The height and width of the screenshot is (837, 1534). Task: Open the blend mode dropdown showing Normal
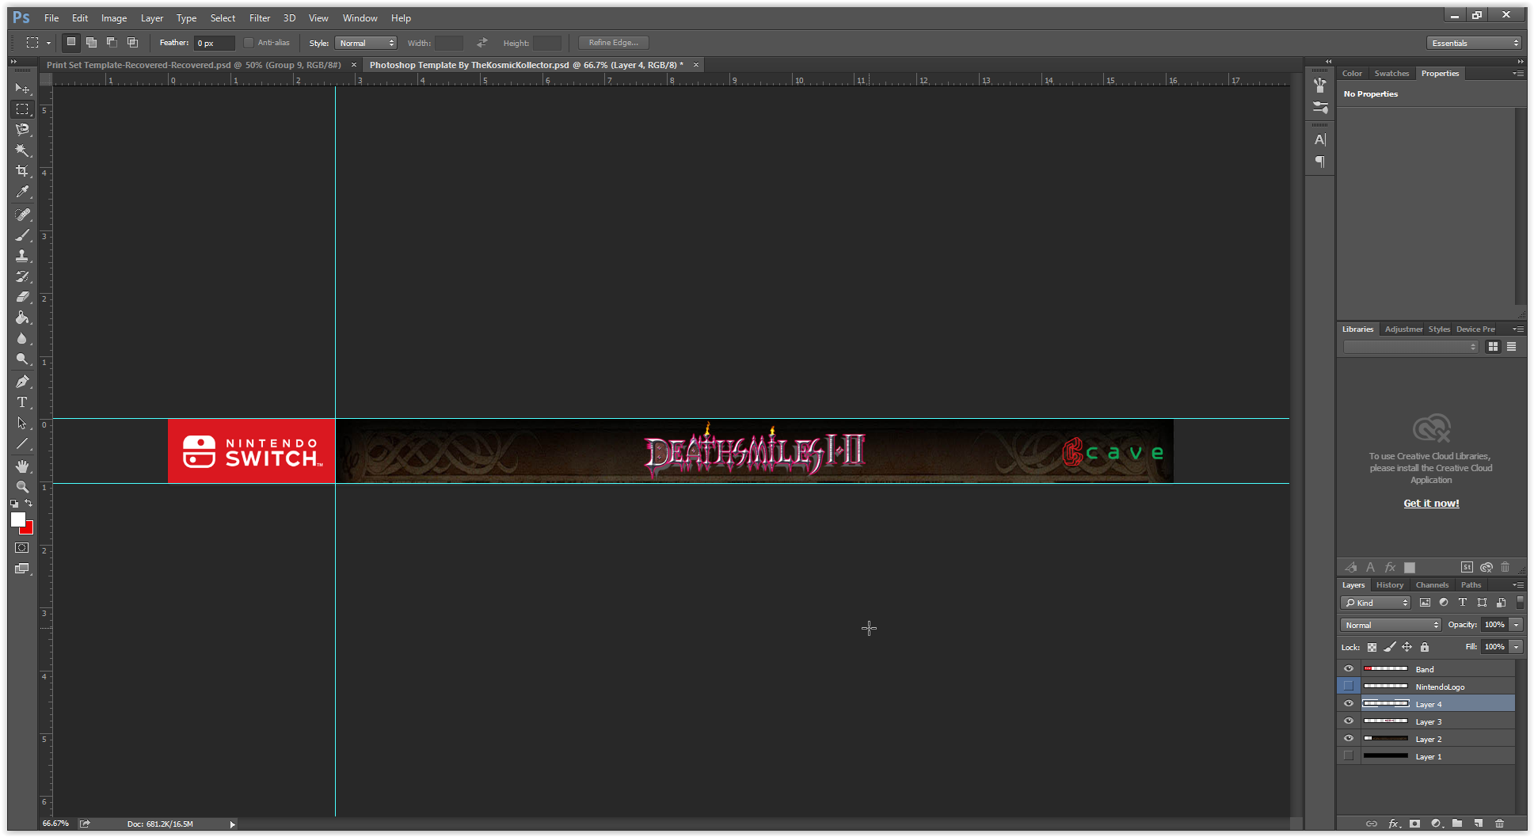tap(1390, 625)
